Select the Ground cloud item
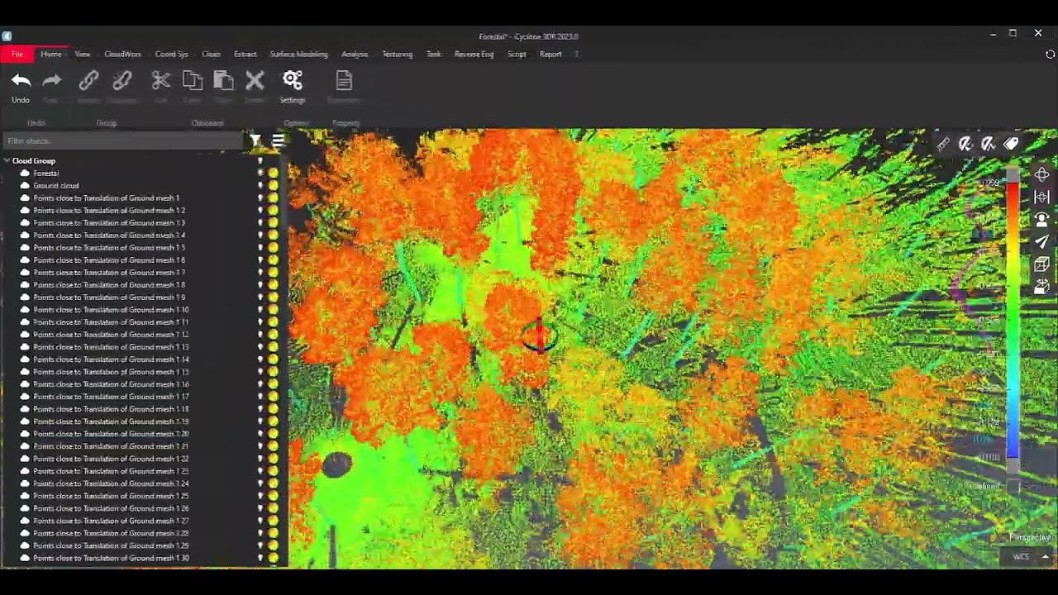1058x595 pixels. pyautogui.click(x=55, y=186)
